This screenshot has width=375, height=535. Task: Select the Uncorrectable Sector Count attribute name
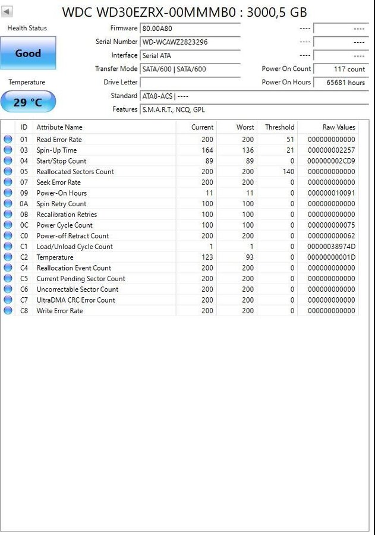(x=77, y=289)
